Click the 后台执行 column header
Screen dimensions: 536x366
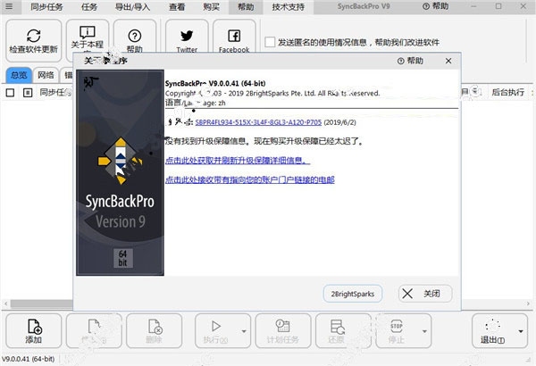tap(508, 92)
